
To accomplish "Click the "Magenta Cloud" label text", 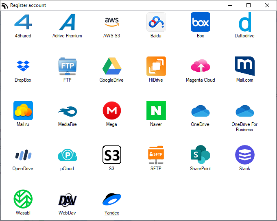I will (x=201, y=80).
